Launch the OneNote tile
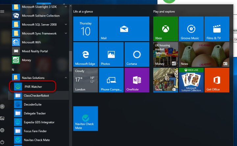This screenshot has height=146, width=237. click(x=137, y=80)
